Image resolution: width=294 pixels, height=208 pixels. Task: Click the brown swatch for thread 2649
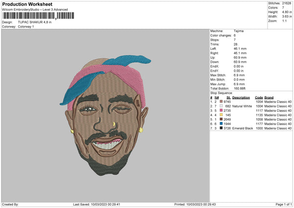[x=221, y=119]
